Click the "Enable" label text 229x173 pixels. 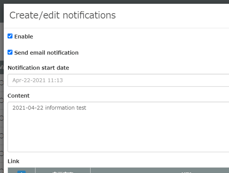(x=23, y=36)
